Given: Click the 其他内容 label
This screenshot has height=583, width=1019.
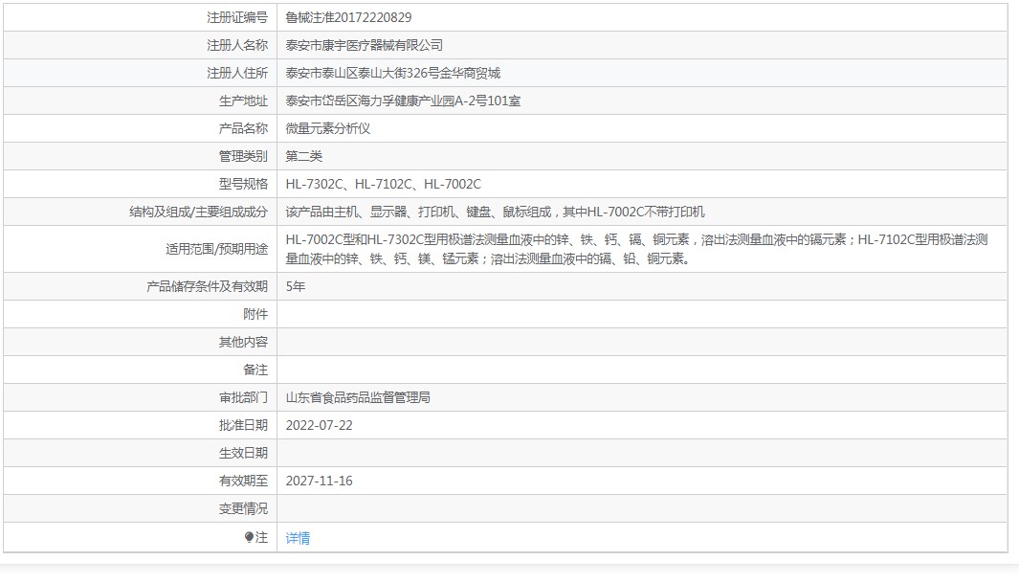Looking at the screenshot, I should tap(243, 342).
